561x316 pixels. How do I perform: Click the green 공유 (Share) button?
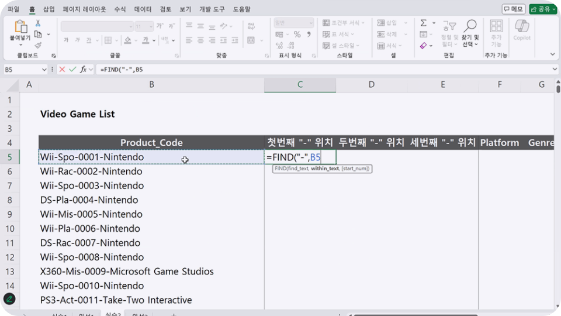(543, 9)
